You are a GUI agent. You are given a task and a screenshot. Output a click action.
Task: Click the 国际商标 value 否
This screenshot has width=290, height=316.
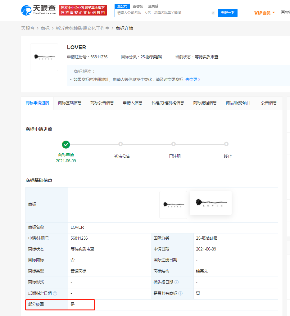[x=73, y=260]
